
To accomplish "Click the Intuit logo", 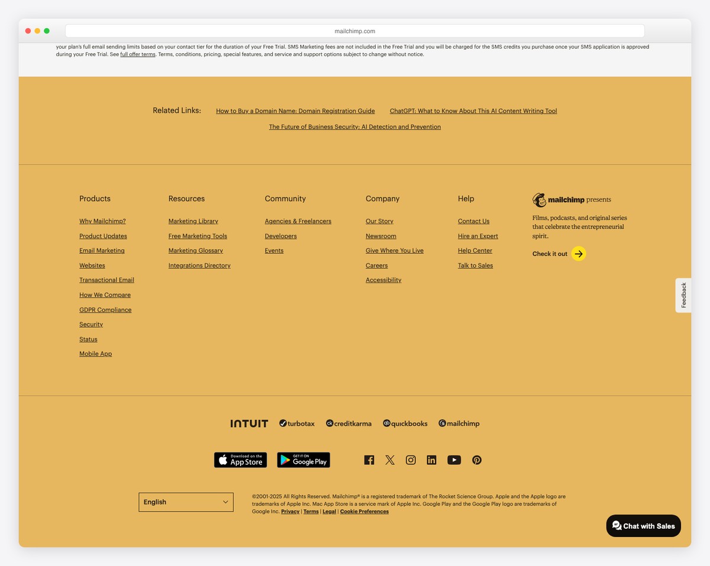I will pos(248,423).
